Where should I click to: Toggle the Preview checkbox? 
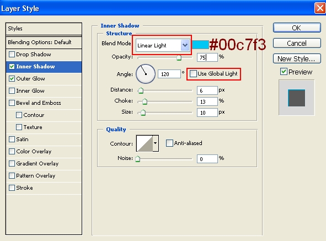[284, 72]
